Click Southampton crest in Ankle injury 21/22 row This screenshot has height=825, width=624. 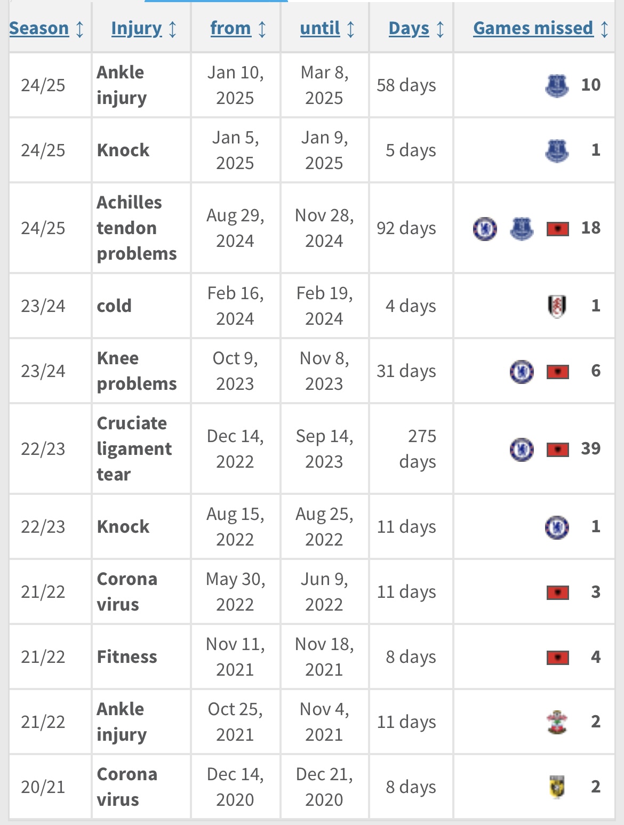tap(557, 722)
